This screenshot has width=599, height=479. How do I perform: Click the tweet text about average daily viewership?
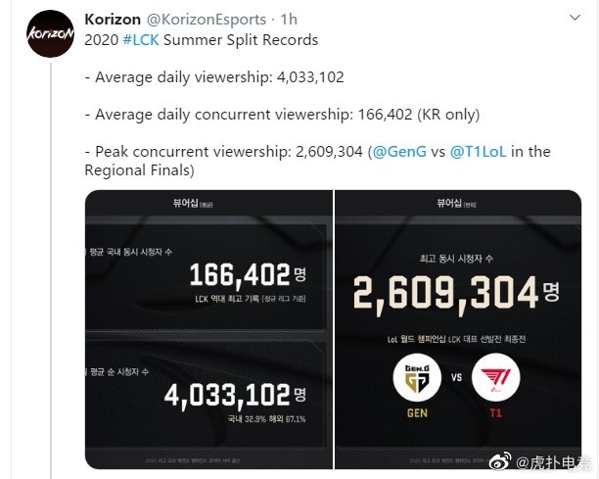[x=214, y=77]
